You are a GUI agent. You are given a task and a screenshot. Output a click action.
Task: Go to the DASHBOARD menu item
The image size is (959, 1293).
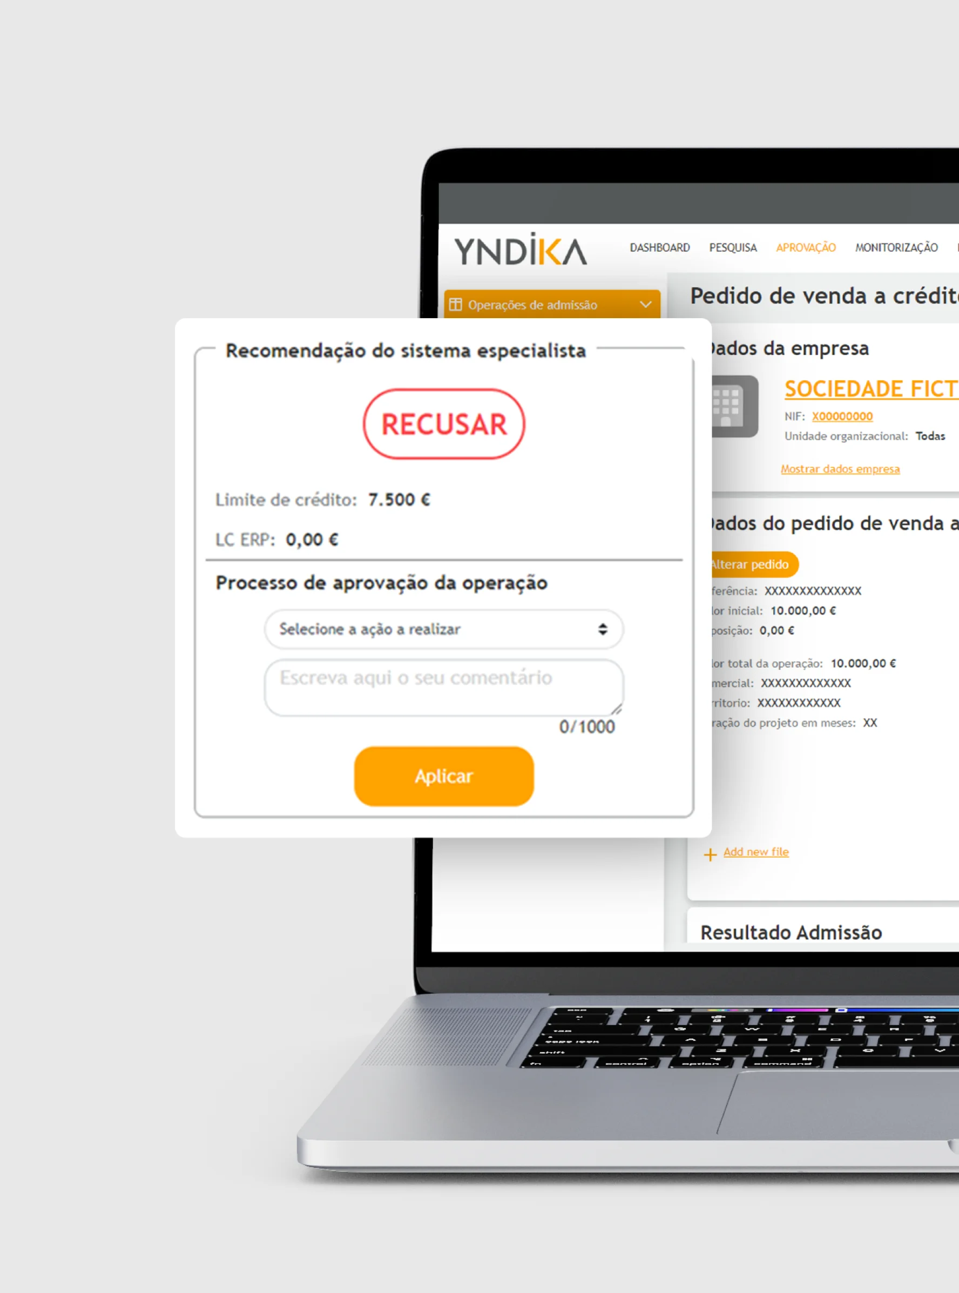tap(659, 247)
